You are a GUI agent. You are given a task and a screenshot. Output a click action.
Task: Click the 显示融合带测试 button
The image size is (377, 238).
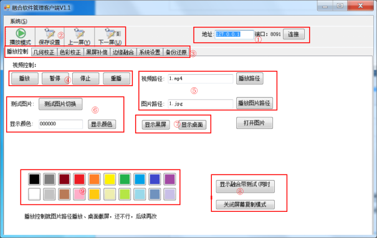245,186
